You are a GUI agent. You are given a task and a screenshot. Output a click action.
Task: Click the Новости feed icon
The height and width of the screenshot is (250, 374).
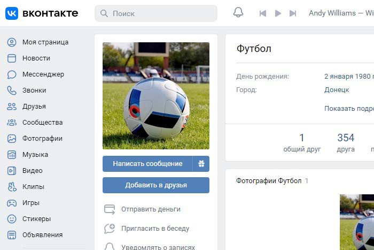(12, 58)
